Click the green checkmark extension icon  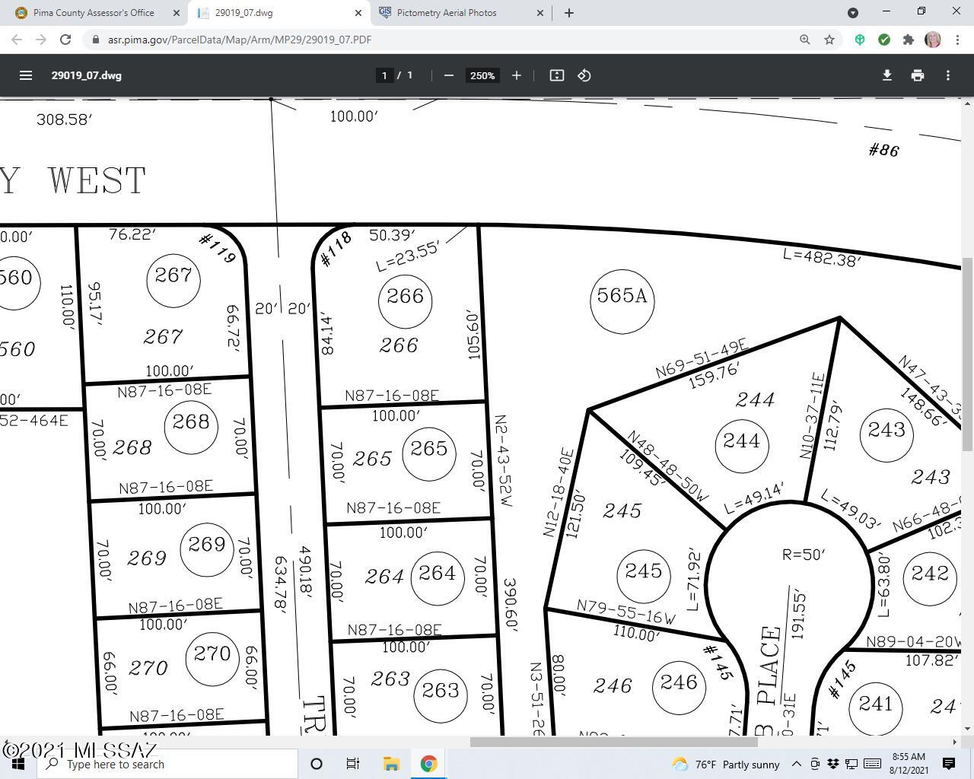884,40
